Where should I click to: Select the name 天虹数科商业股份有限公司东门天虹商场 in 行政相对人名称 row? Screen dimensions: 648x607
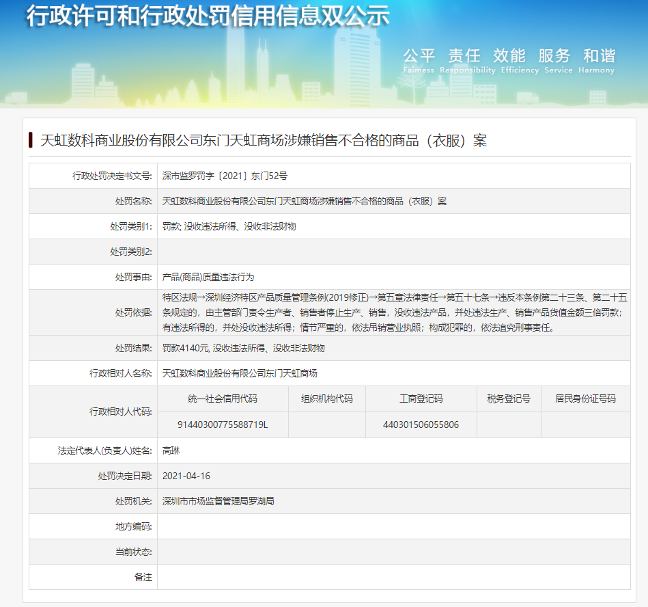click(x=240, y=373)
